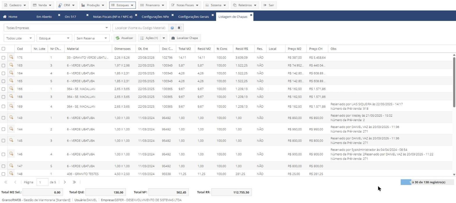Open magnifier details for chapa 166
Viewport: 456px width, 203px height.
tap(11, 89)
